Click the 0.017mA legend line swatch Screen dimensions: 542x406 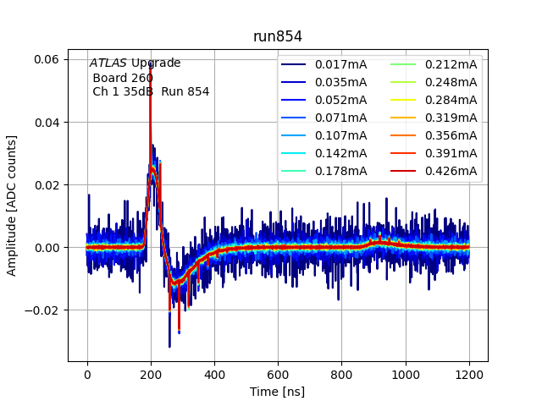pyautogui.click(x=296, y=64)
